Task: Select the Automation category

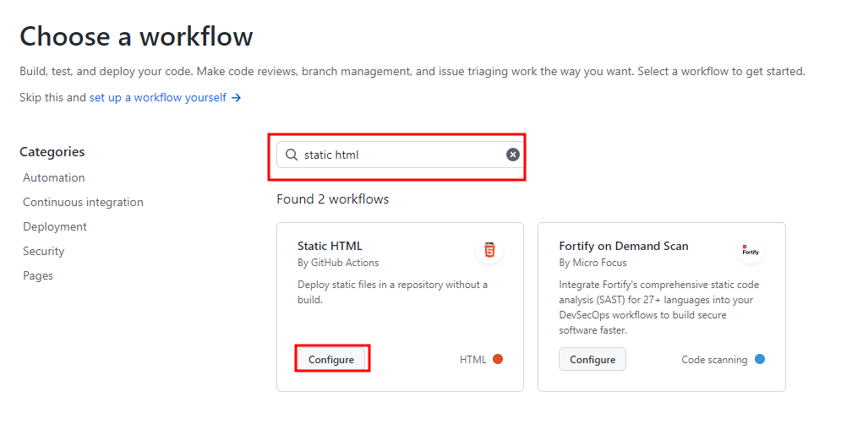Action: [x=54, y=177]
